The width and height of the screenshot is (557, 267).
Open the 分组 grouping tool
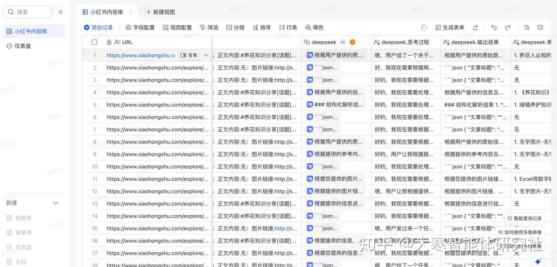point(235,27)
